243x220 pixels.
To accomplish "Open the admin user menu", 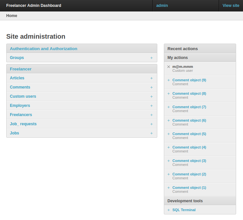I will [162, 6].
